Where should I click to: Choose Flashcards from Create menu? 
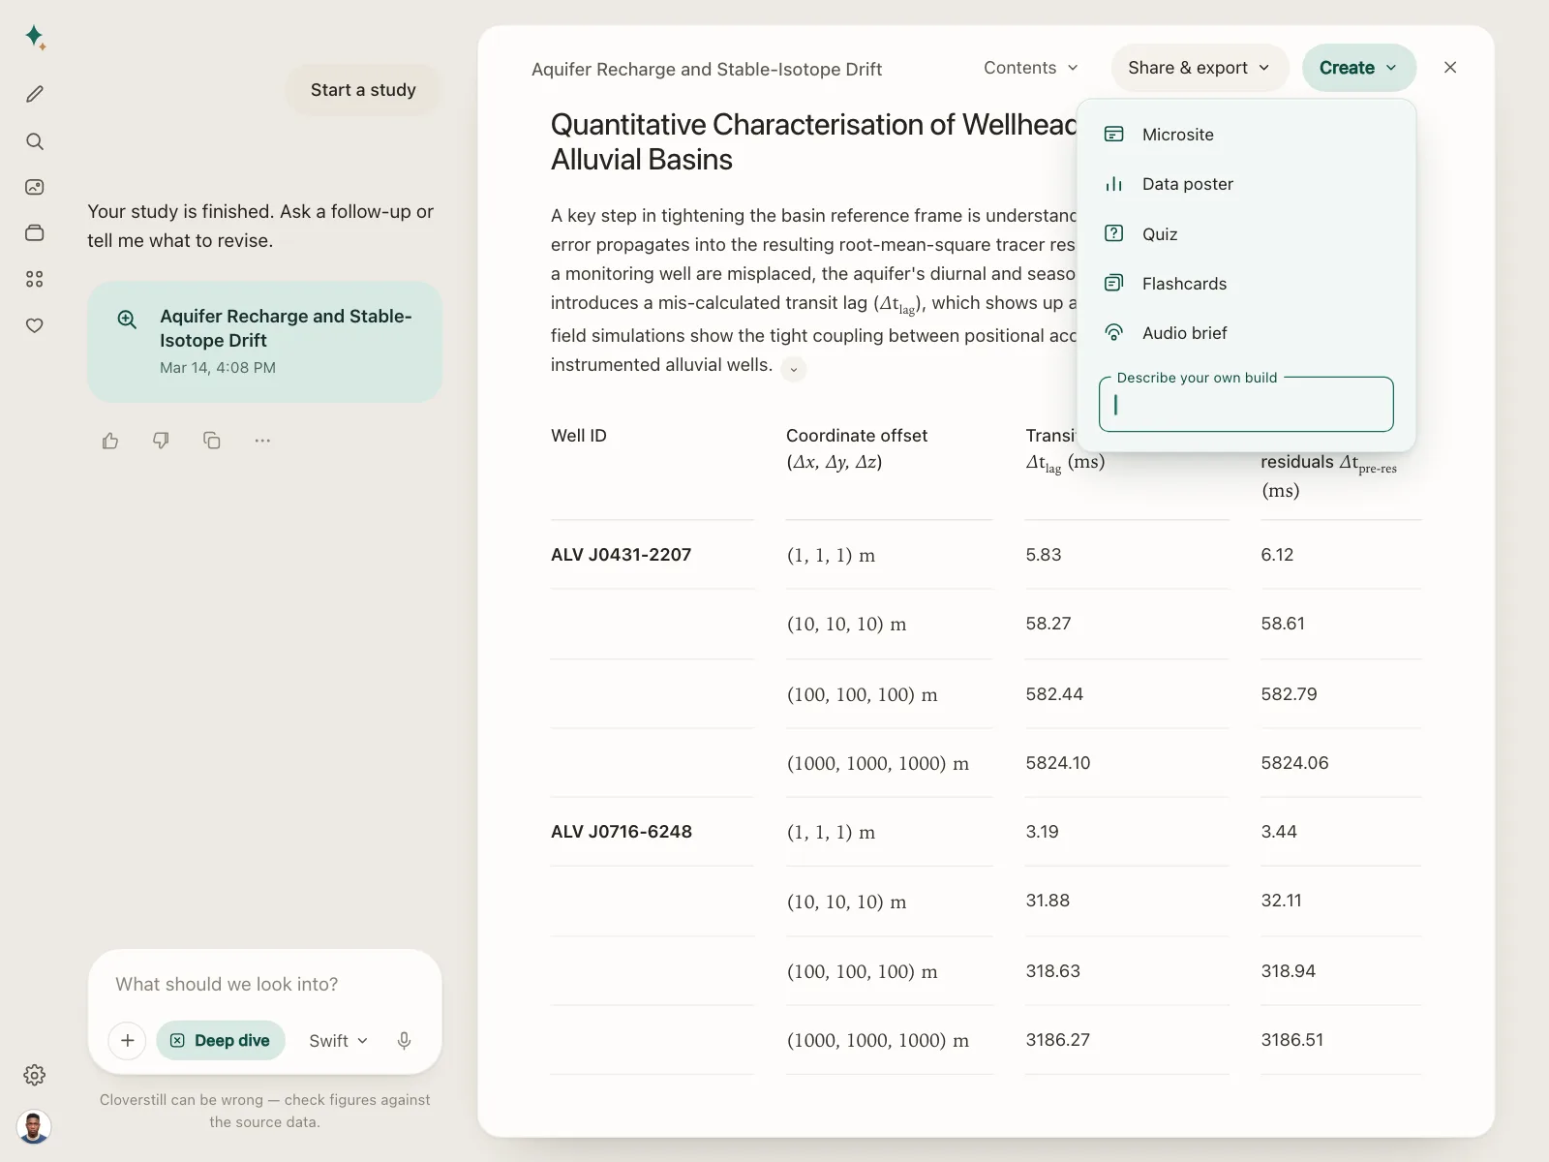click(x=1246, y=283)
